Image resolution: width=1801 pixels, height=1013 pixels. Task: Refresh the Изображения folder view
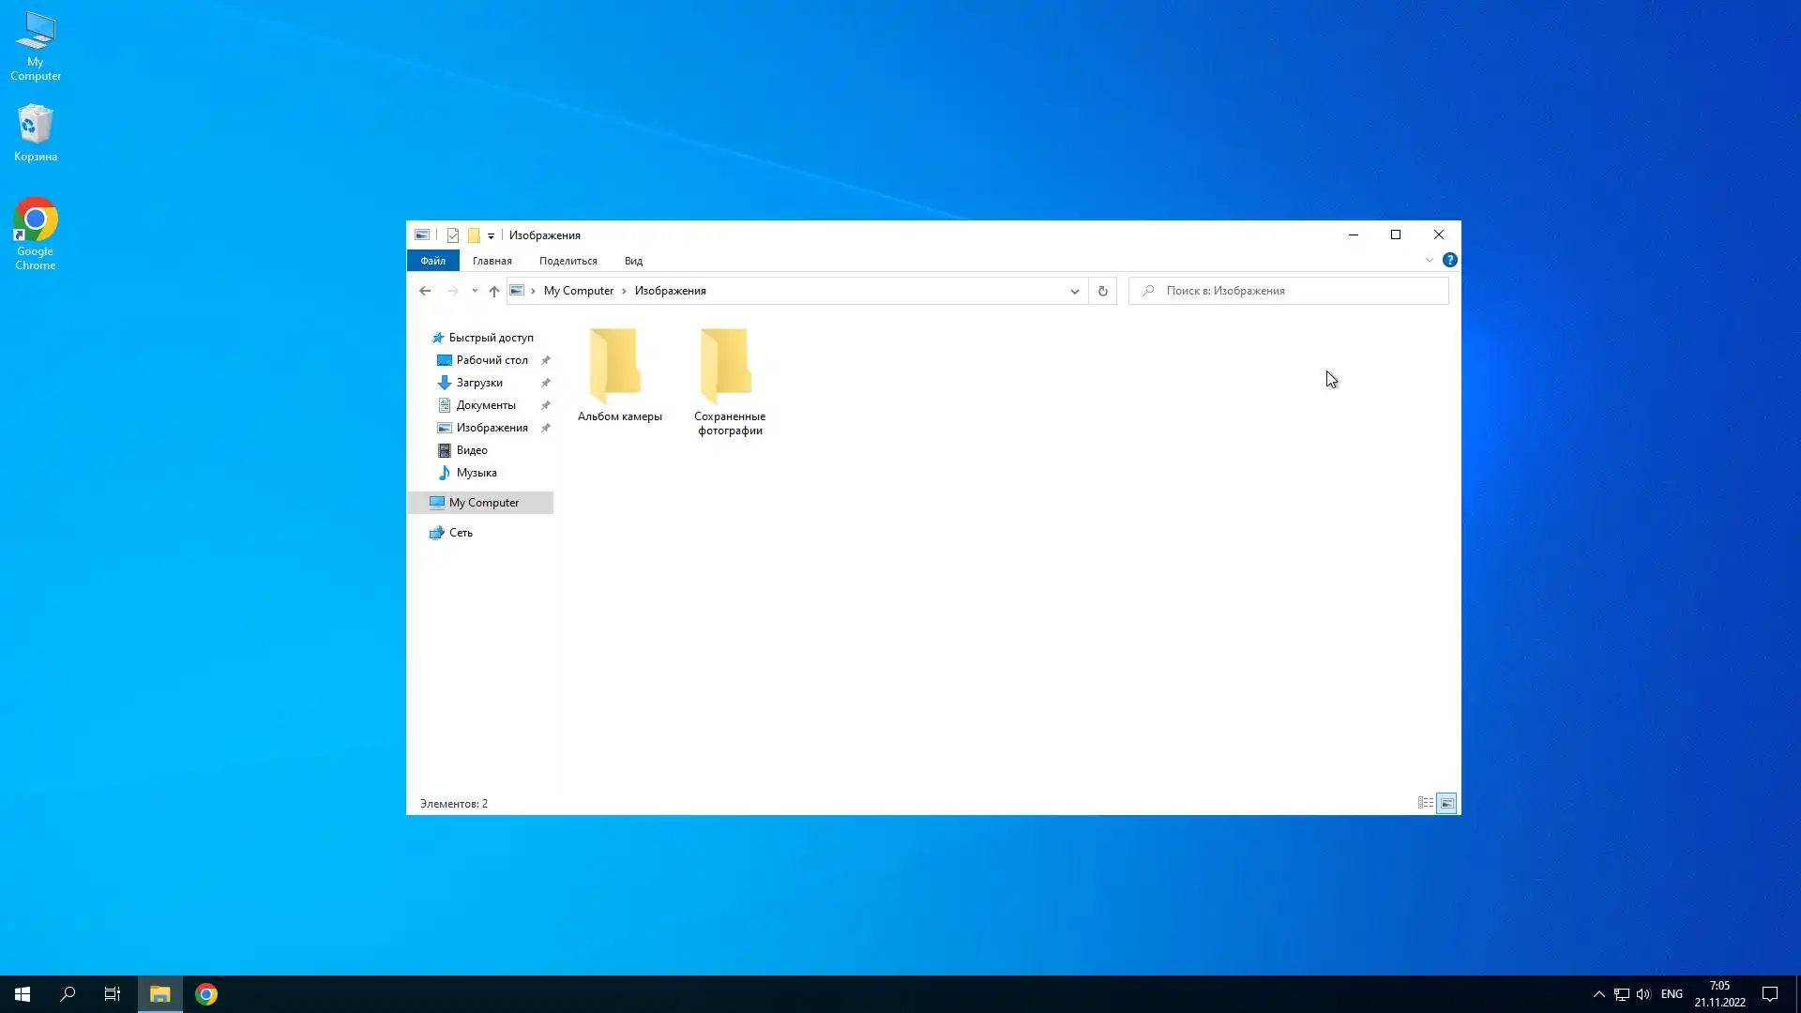pyautogui.click(x=1102, y=291)
